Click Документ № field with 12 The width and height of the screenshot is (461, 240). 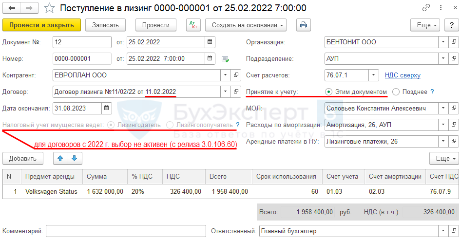pyautogui.click(x=82, y=42)
